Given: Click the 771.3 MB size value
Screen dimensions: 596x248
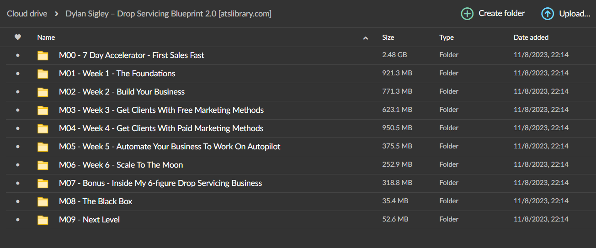Looking at the screenshot, I should pyautogui.click(x=397, y=91).
